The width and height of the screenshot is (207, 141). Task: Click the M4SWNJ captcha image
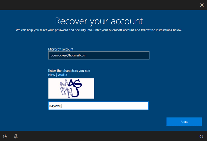(x=71, y=88)
